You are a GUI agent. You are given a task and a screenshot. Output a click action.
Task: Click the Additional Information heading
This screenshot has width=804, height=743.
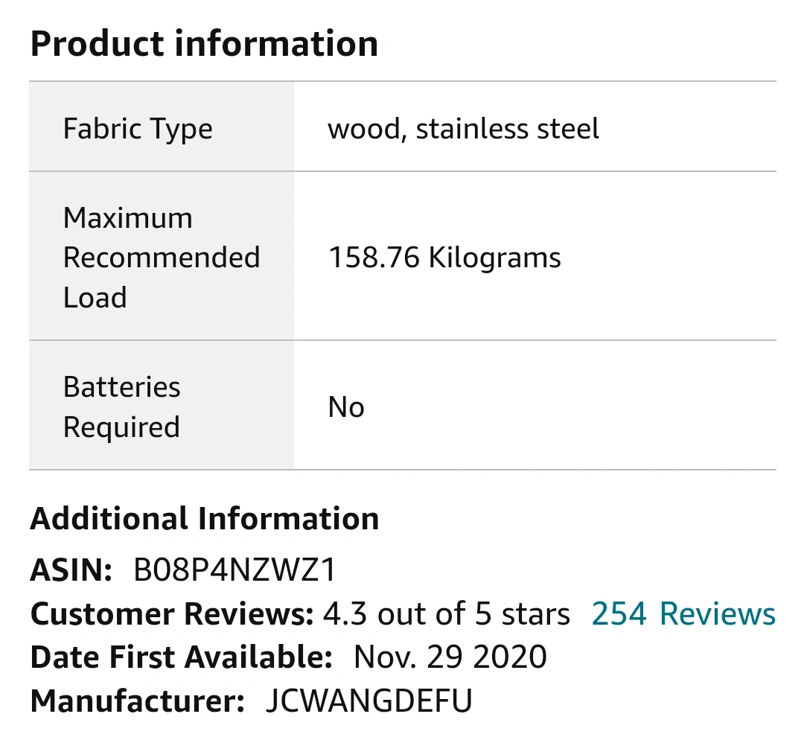[205, 518]
